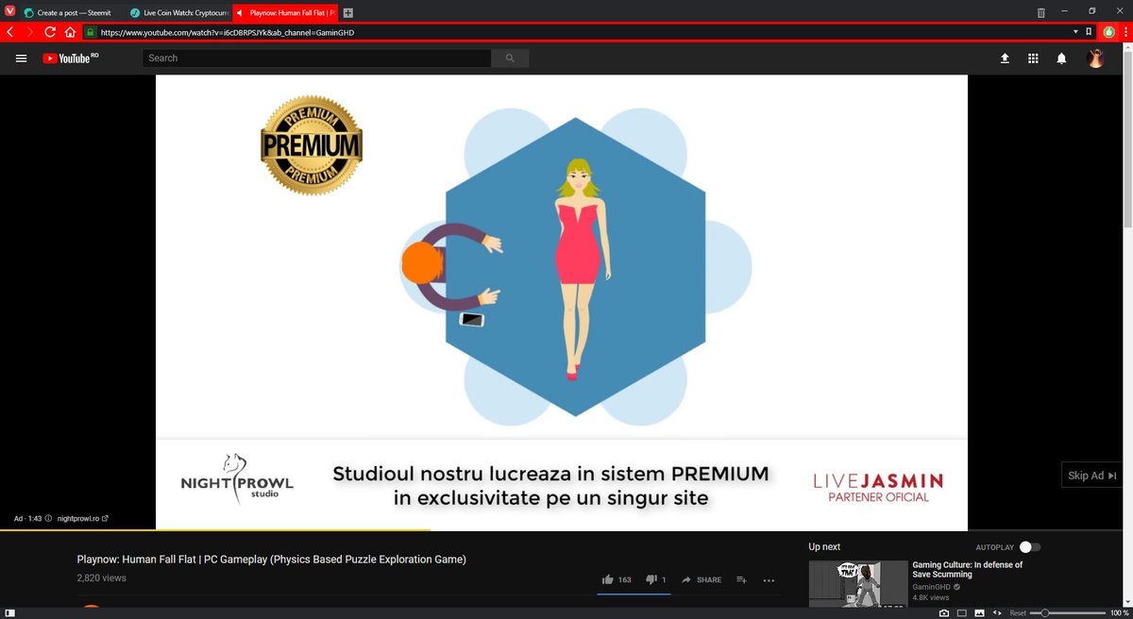Dislike the video

[656, 579]
